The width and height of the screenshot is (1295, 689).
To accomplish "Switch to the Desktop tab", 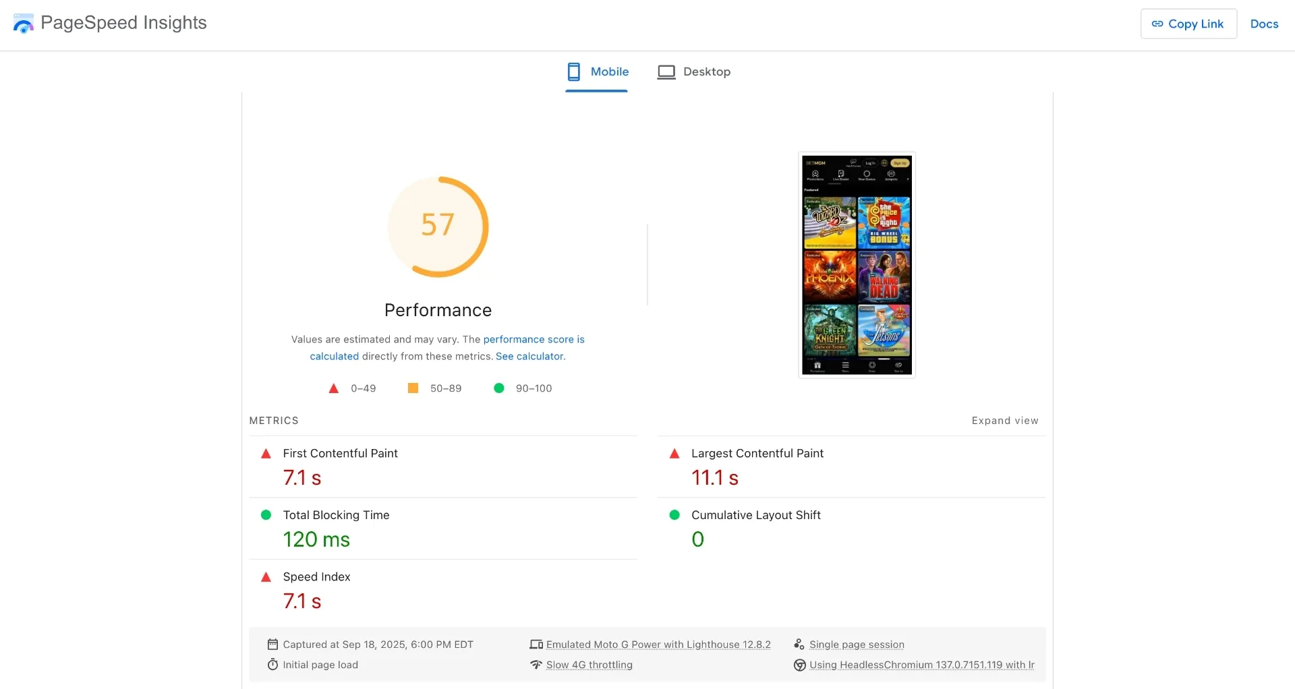I will pos(694,72).
